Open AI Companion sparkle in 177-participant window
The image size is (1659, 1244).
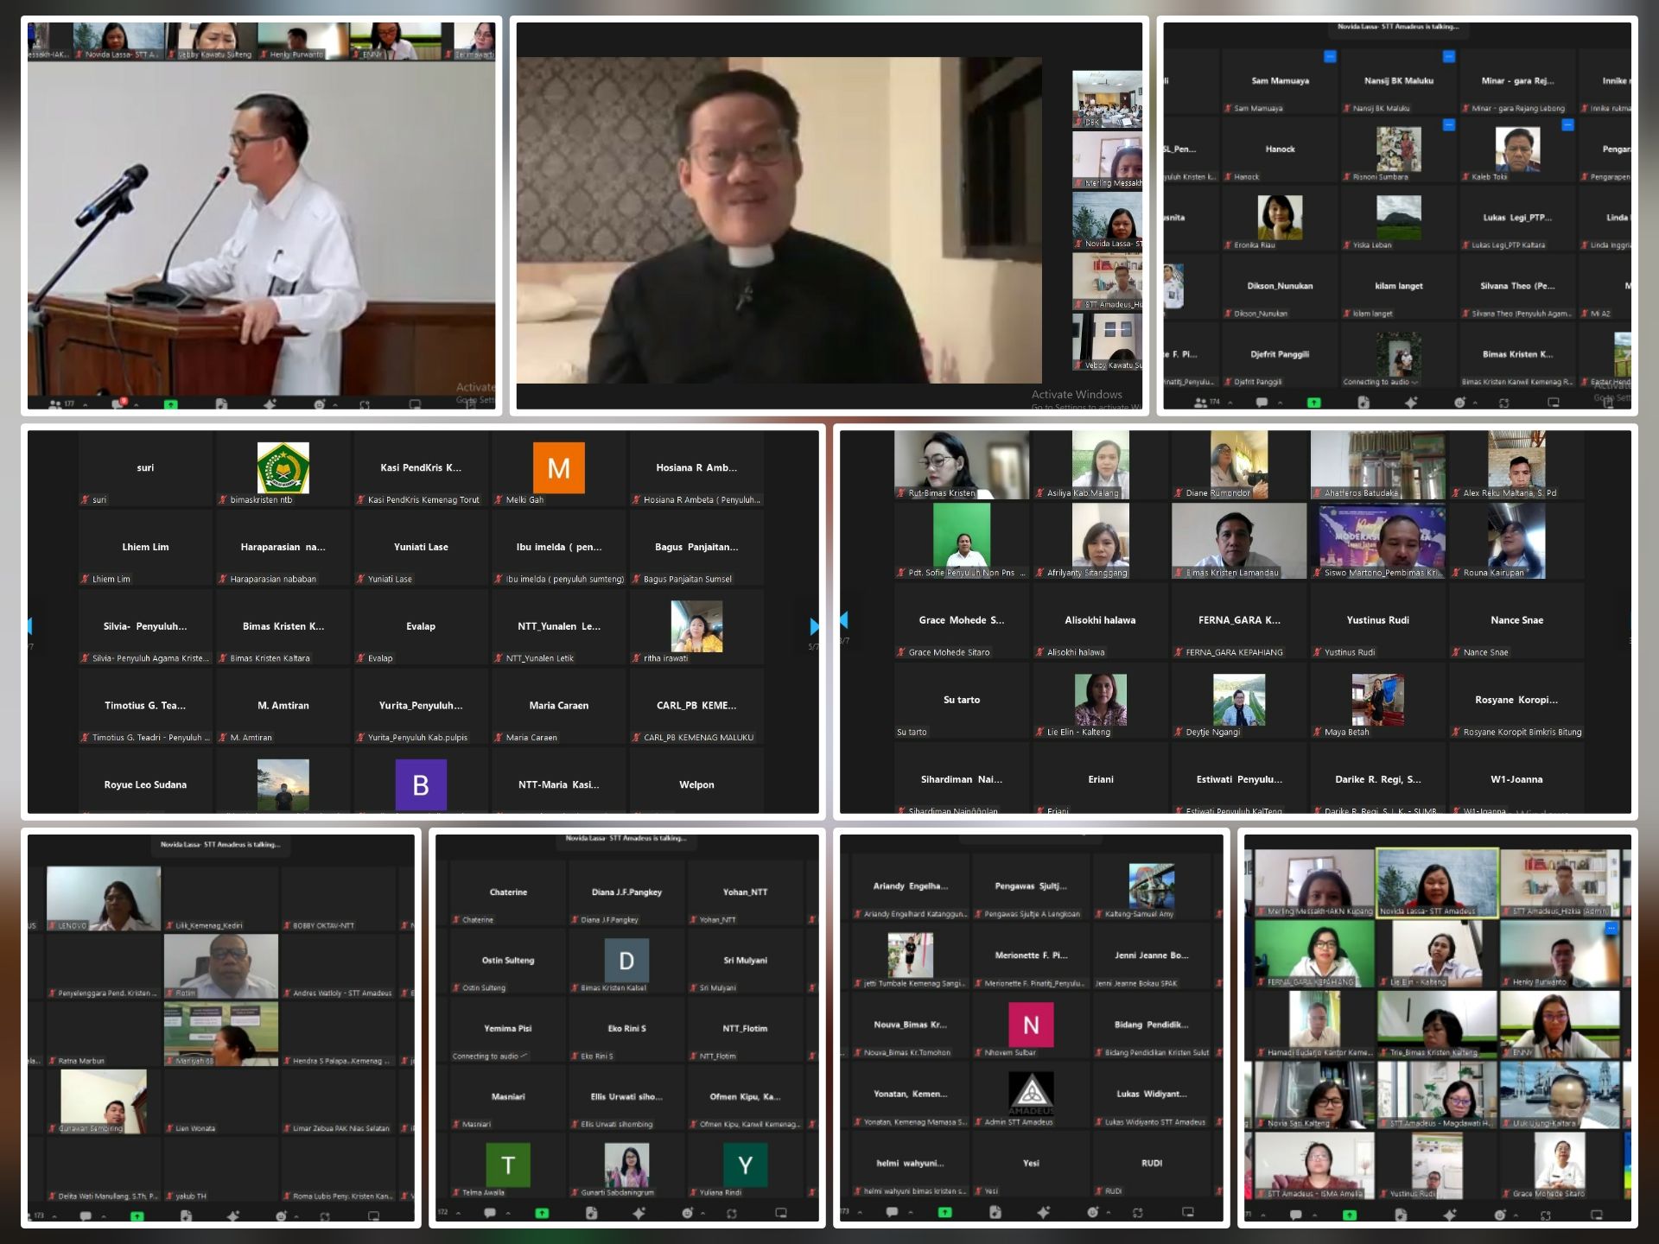270,403
